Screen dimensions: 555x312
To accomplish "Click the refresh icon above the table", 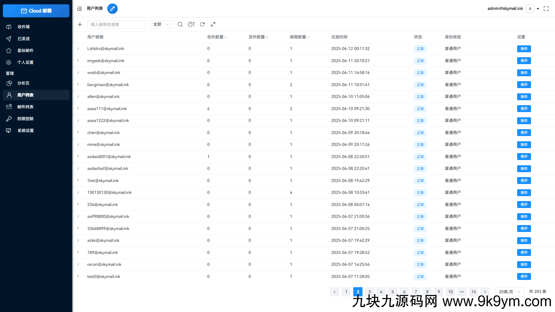I will click(x=202, y=24).
